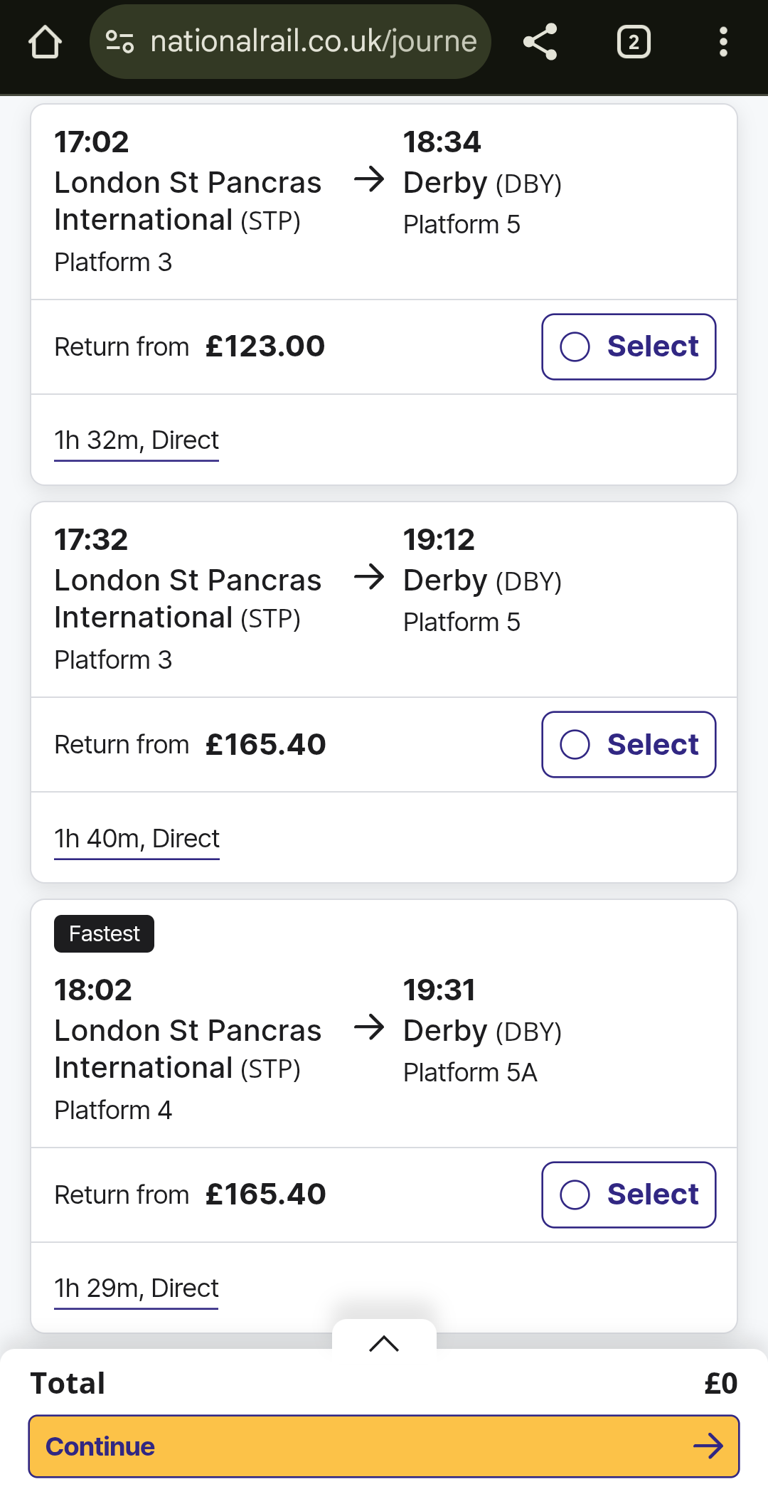Open the three-dot browser menu
This screenshot has height=1499, width=768.
tap(723, 42)
